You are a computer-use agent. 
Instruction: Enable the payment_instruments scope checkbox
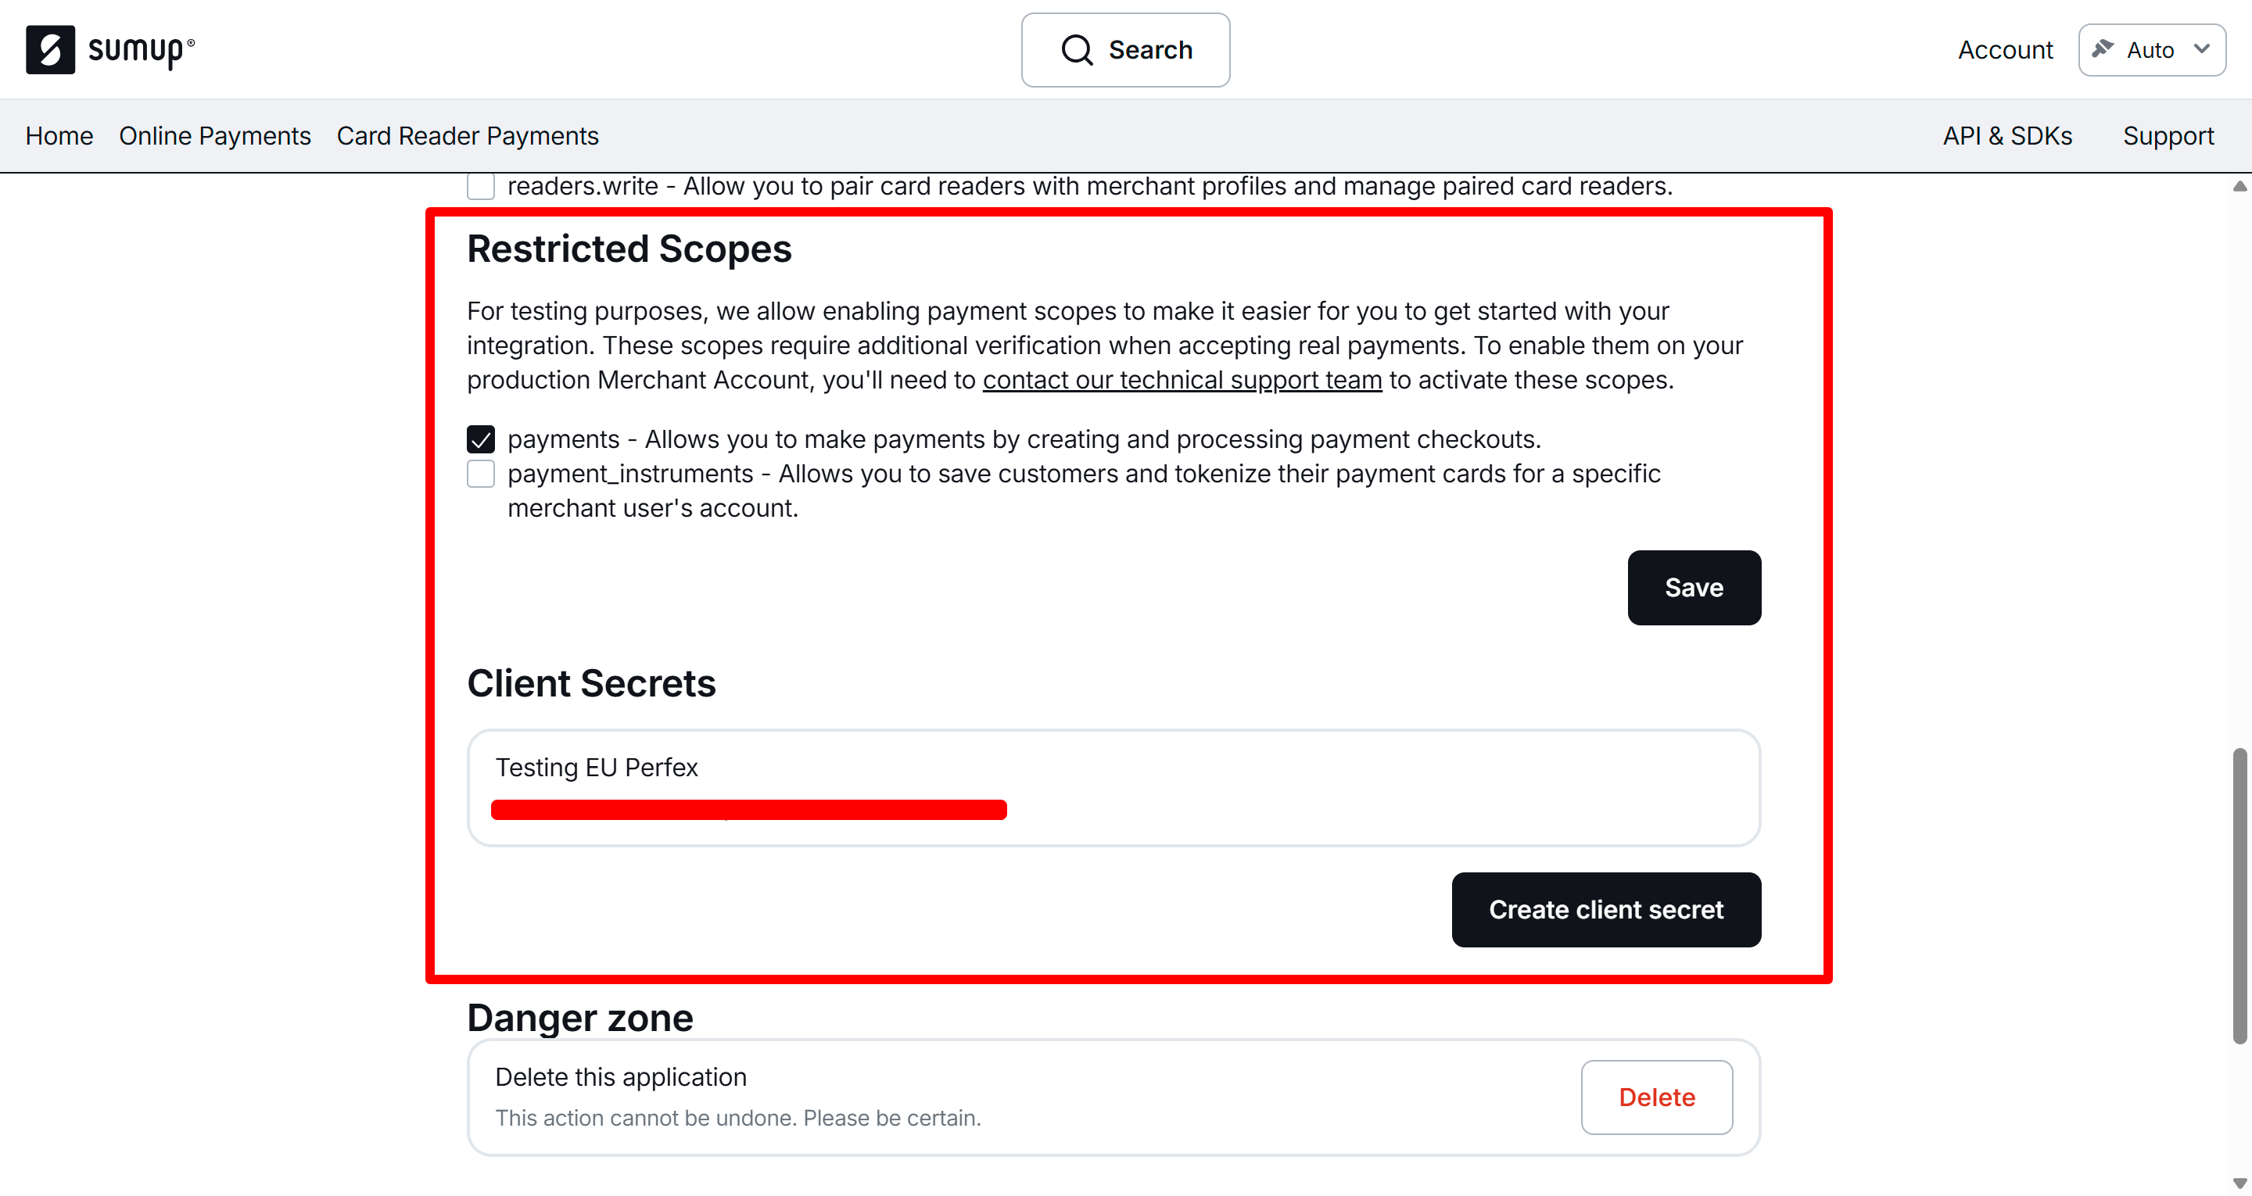(x=481, y=474)
